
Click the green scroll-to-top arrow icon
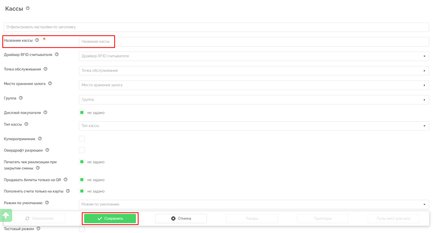point(6,215)
